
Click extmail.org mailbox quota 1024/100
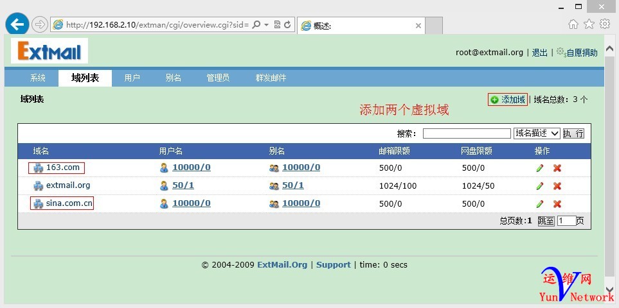pyautogui.click(x=398, y=186)
